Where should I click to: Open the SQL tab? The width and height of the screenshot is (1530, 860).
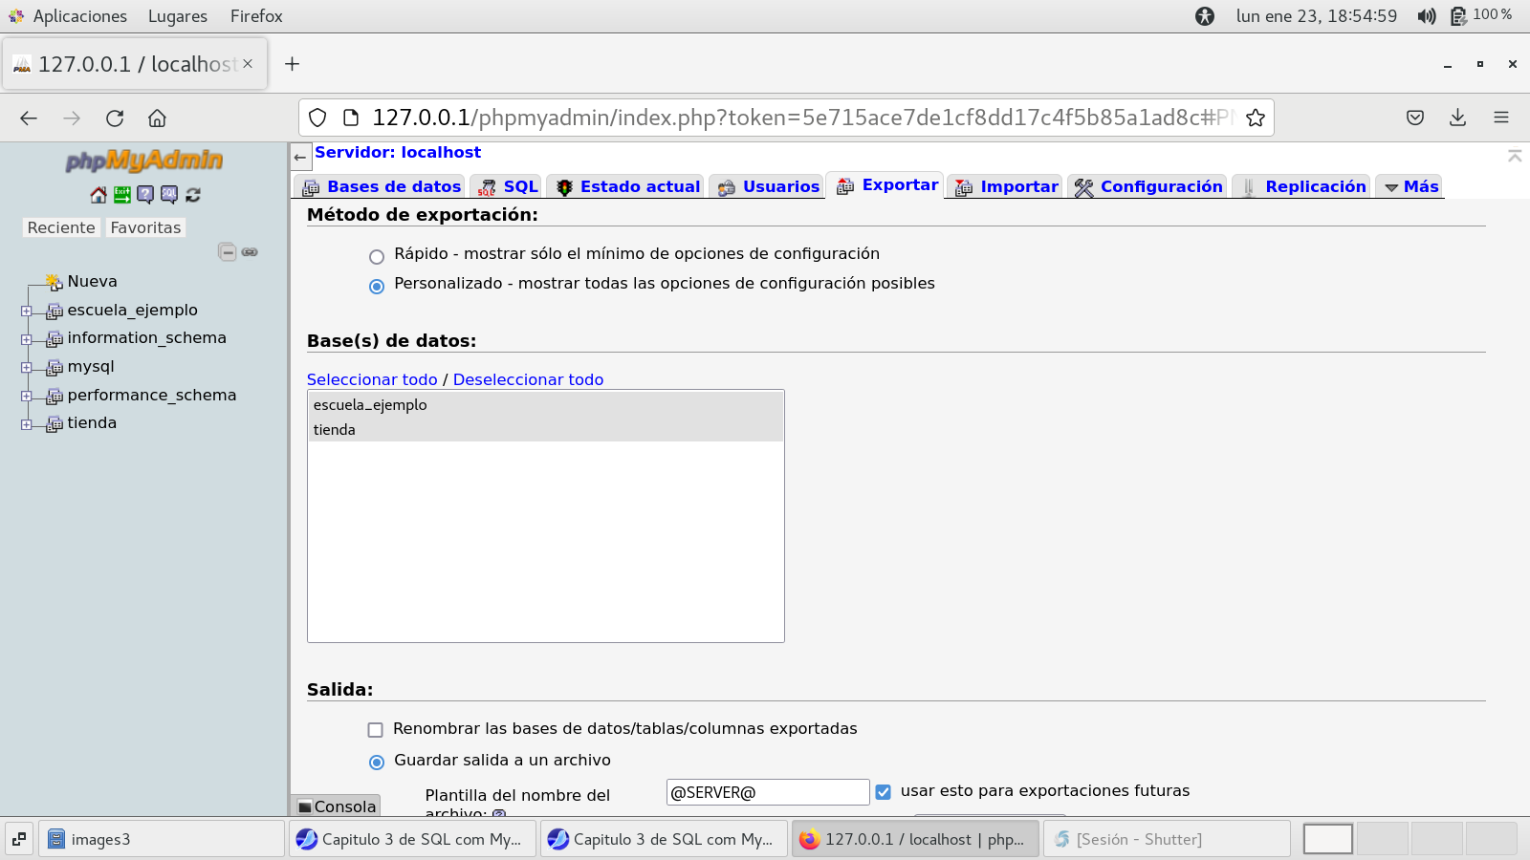[509, 187]
